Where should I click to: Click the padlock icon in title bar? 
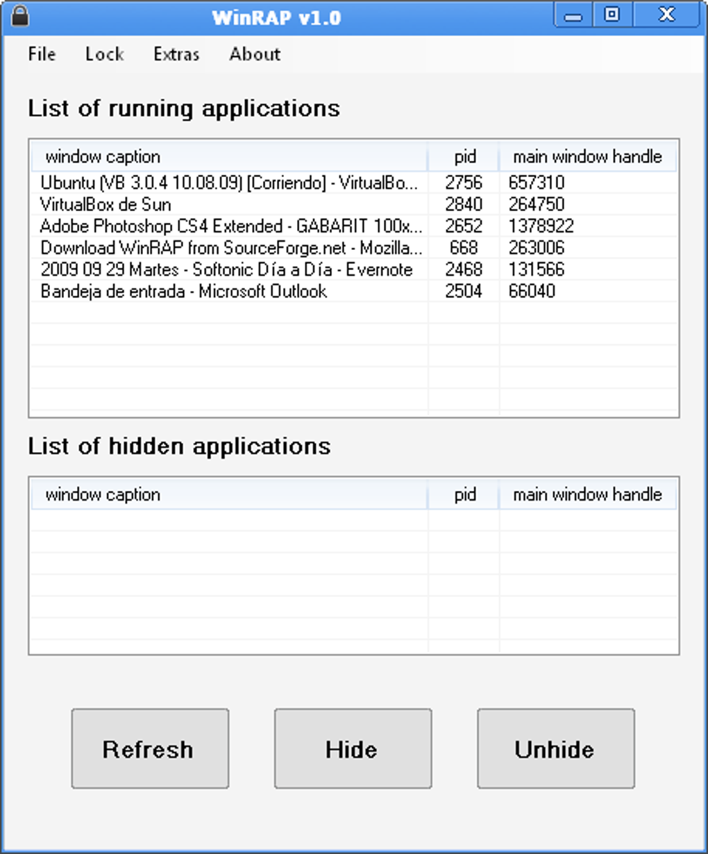coord(20,16)
